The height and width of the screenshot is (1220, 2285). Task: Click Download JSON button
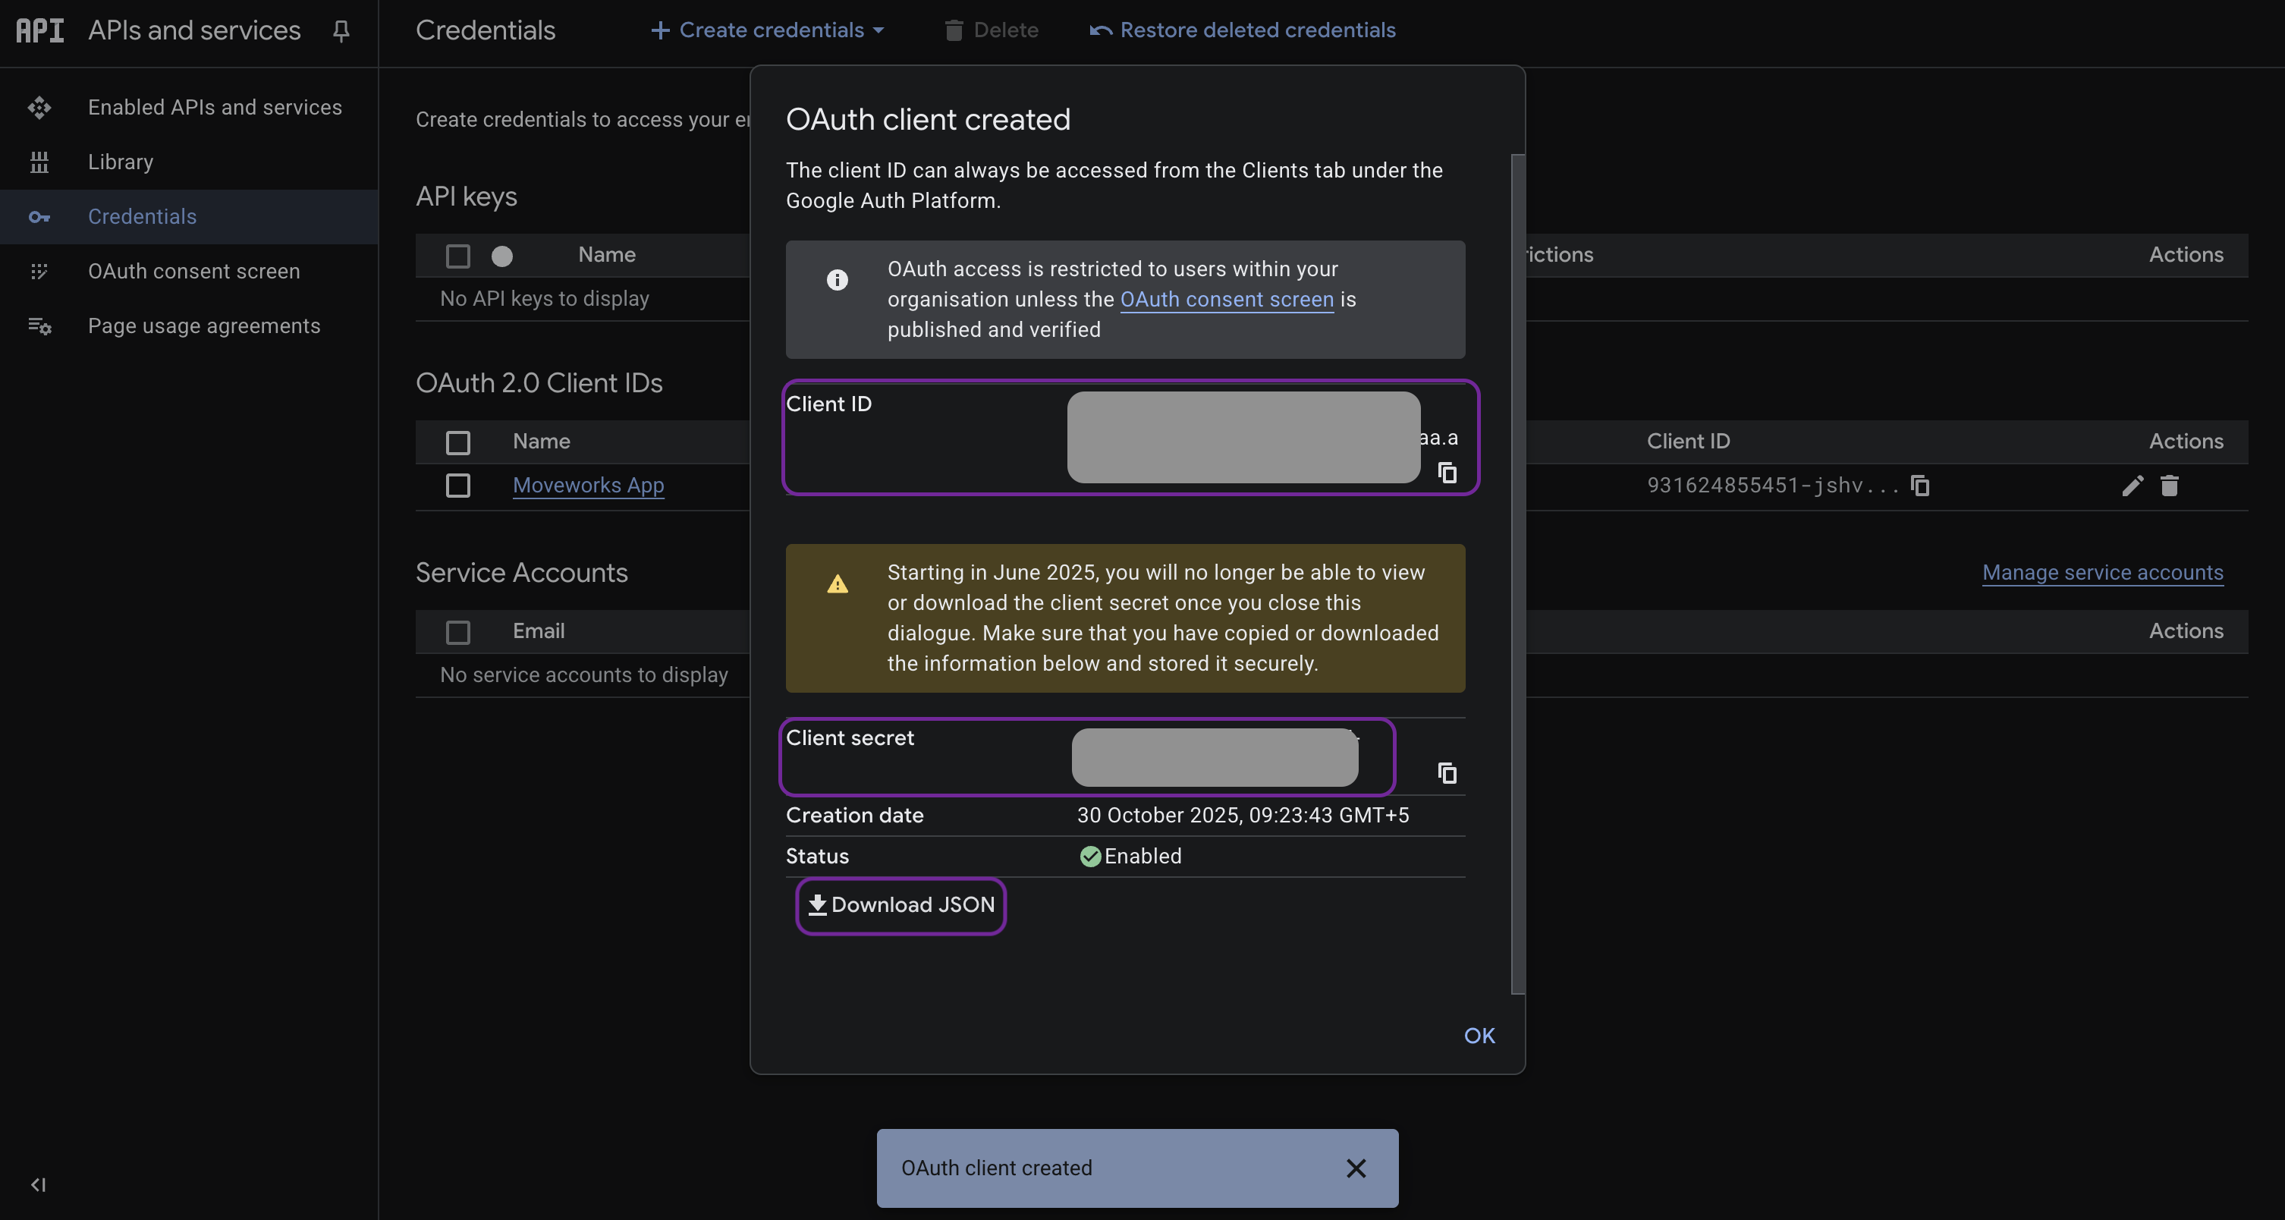pyautogui.click(x=901, y=905)
